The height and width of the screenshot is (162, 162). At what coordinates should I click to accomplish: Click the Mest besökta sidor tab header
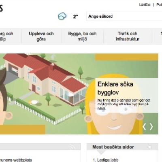click(x=113, y=147)
